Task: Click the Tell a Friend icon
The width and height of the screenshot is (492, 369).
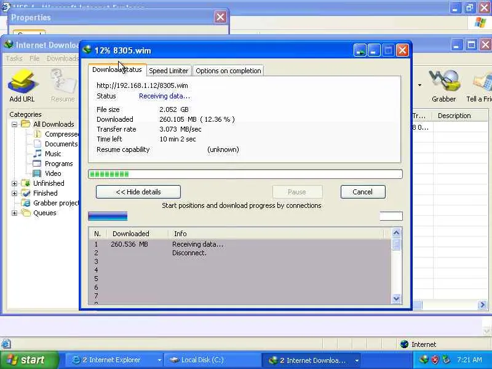Action: click(483, 82)
